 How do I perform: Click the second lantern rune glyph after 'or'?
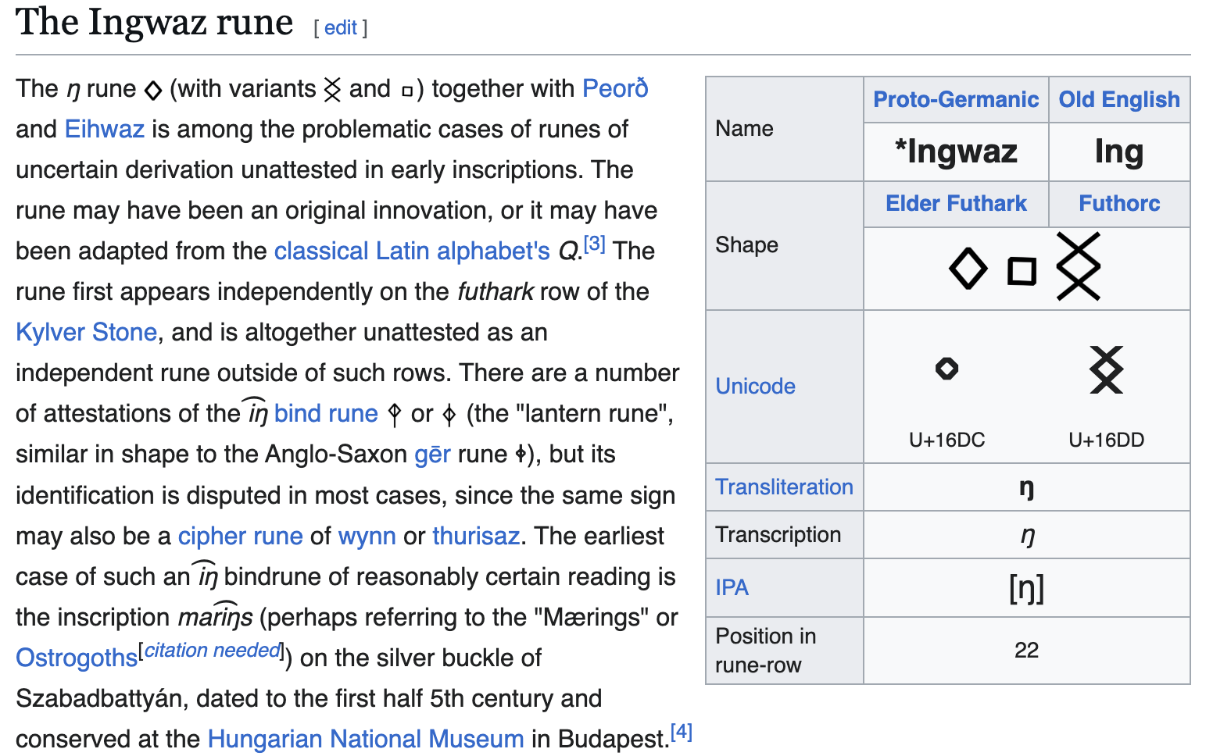pyautogui.click(x=449, y=414)
